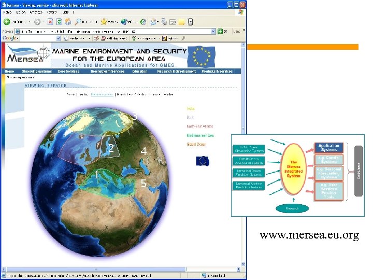Click the Windows flag logo in menu bar
The height and width of the screenshot is (280, 373).
tap(241, 12)
